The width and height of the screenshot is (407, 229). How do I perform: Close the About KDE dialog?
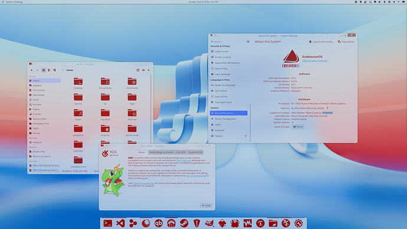(206, 205)
